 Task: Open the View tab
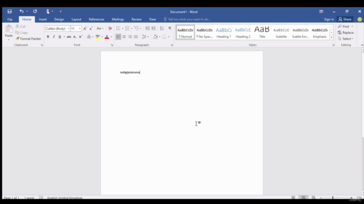coord(152,19)
